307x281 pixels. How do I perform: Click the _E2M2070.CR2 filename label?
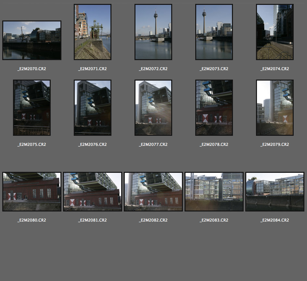[32, 69]
